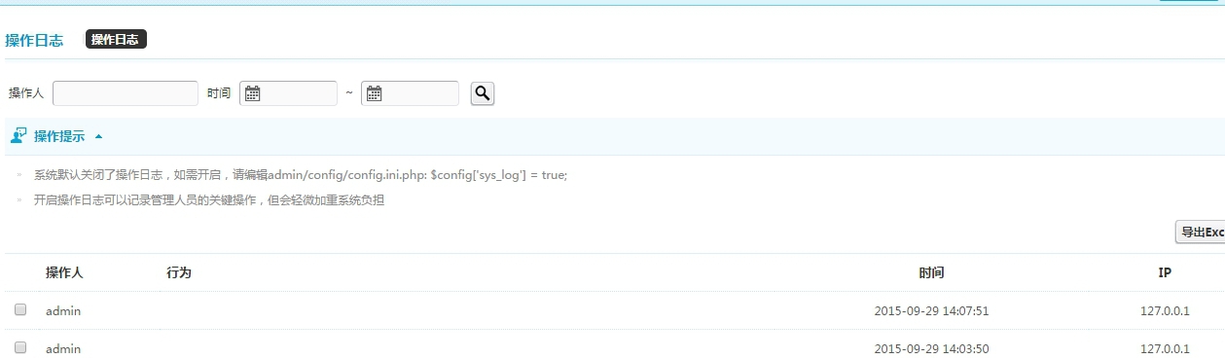Click inside the end time date field
The image size is (1225, 359).
click(x=410, y=93)
